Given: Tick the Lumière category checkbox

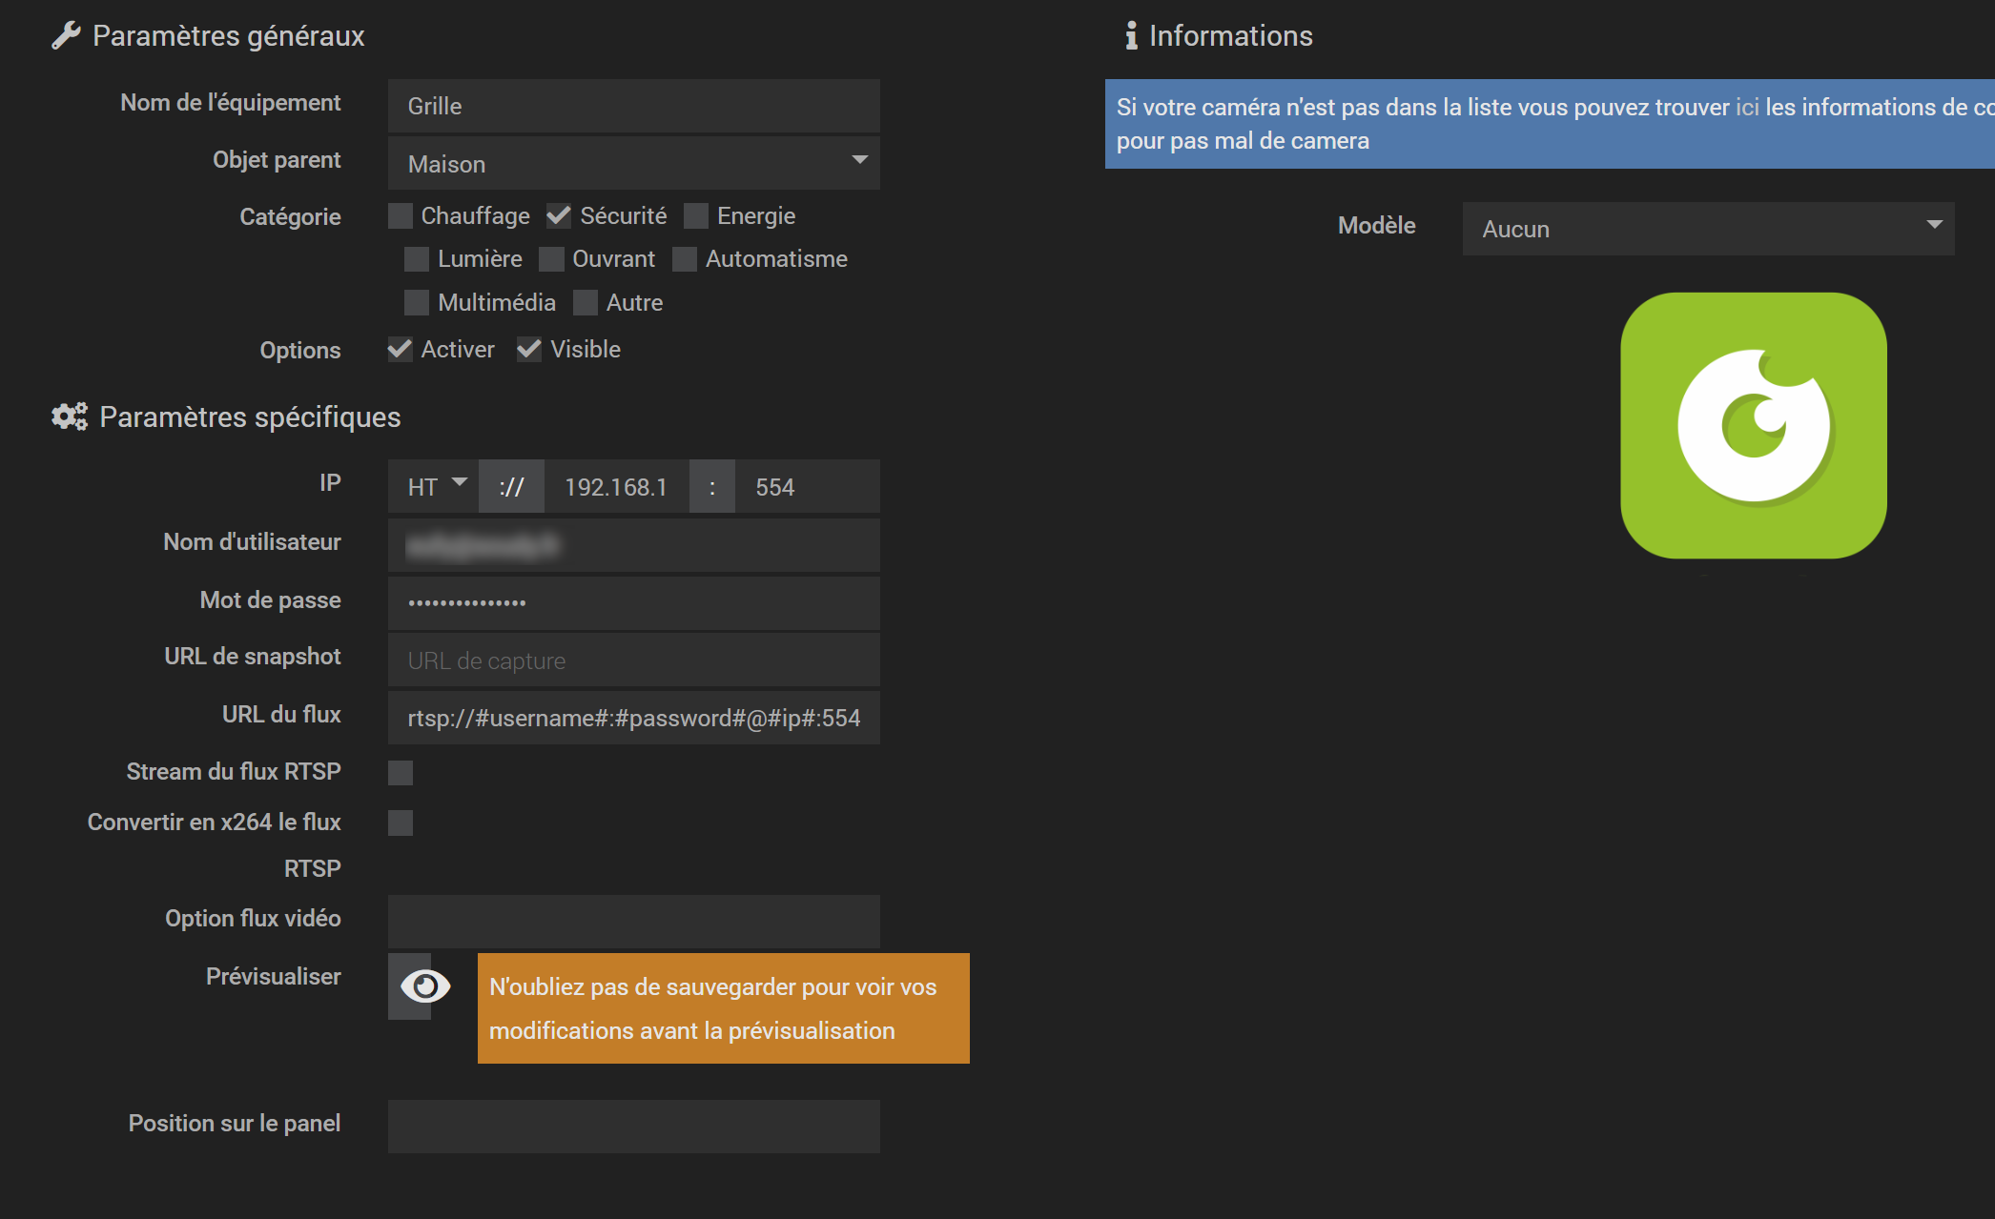Looking at the screenshot, I should pyautogui.click(x=417, y=259).
